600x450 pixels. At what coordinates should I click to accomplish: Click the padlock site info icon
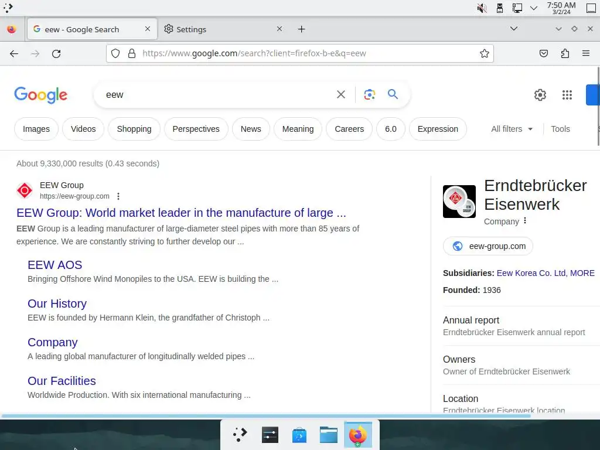click(x=132, y=53)
